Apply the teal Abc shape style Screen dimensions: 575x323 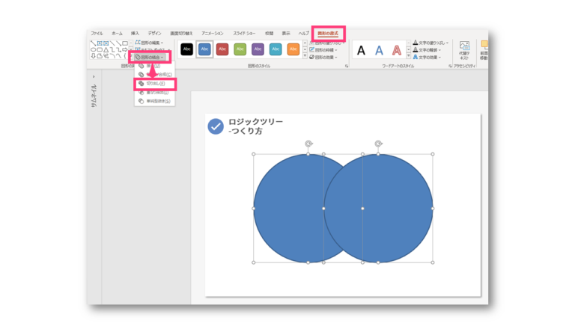pyautogui.click(x=276, y=49)
